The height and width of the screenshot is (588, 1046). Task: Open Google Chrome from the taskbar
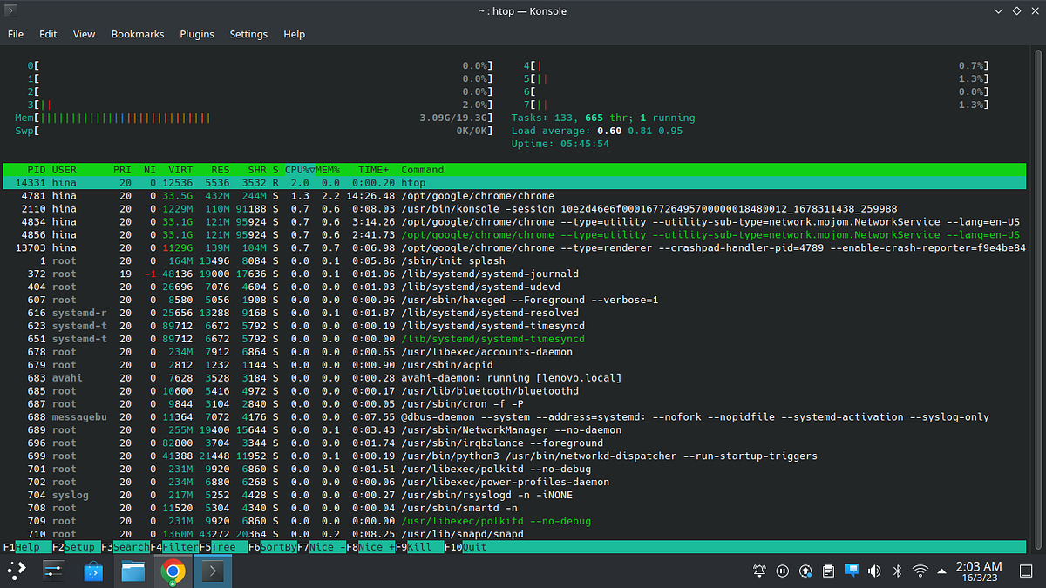tap(173, 571)
